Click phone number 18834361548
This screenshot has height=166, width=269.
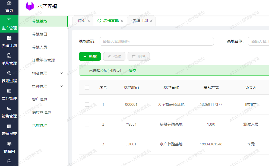point(211,144)
